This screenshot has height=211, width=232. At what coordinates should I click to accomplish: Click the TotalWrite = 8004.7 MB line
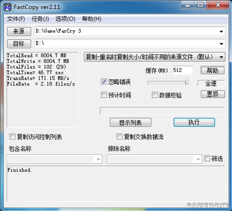click(x=38, y=61)
